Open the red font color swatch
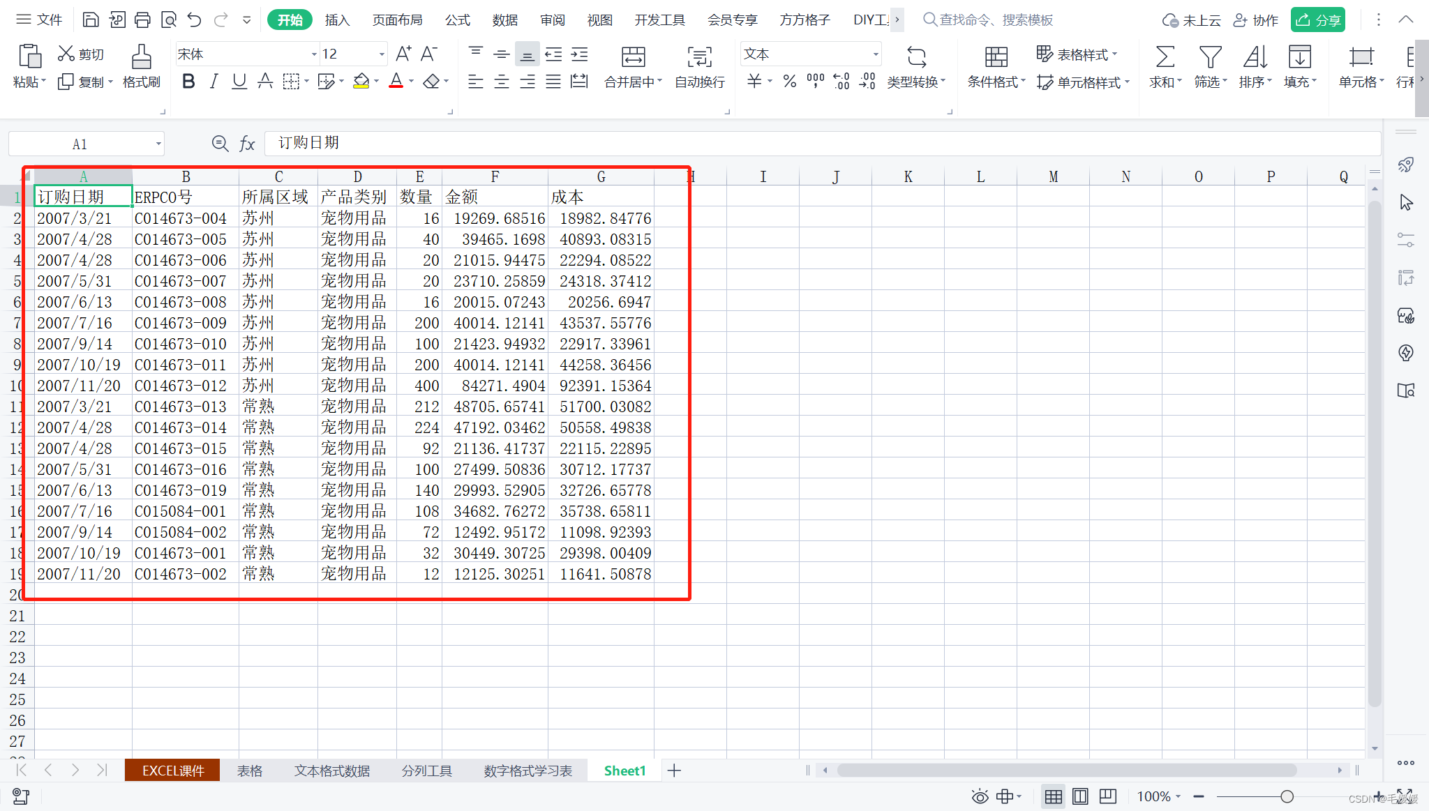This screenshot has height=811, width=1429. click(396, 82)
